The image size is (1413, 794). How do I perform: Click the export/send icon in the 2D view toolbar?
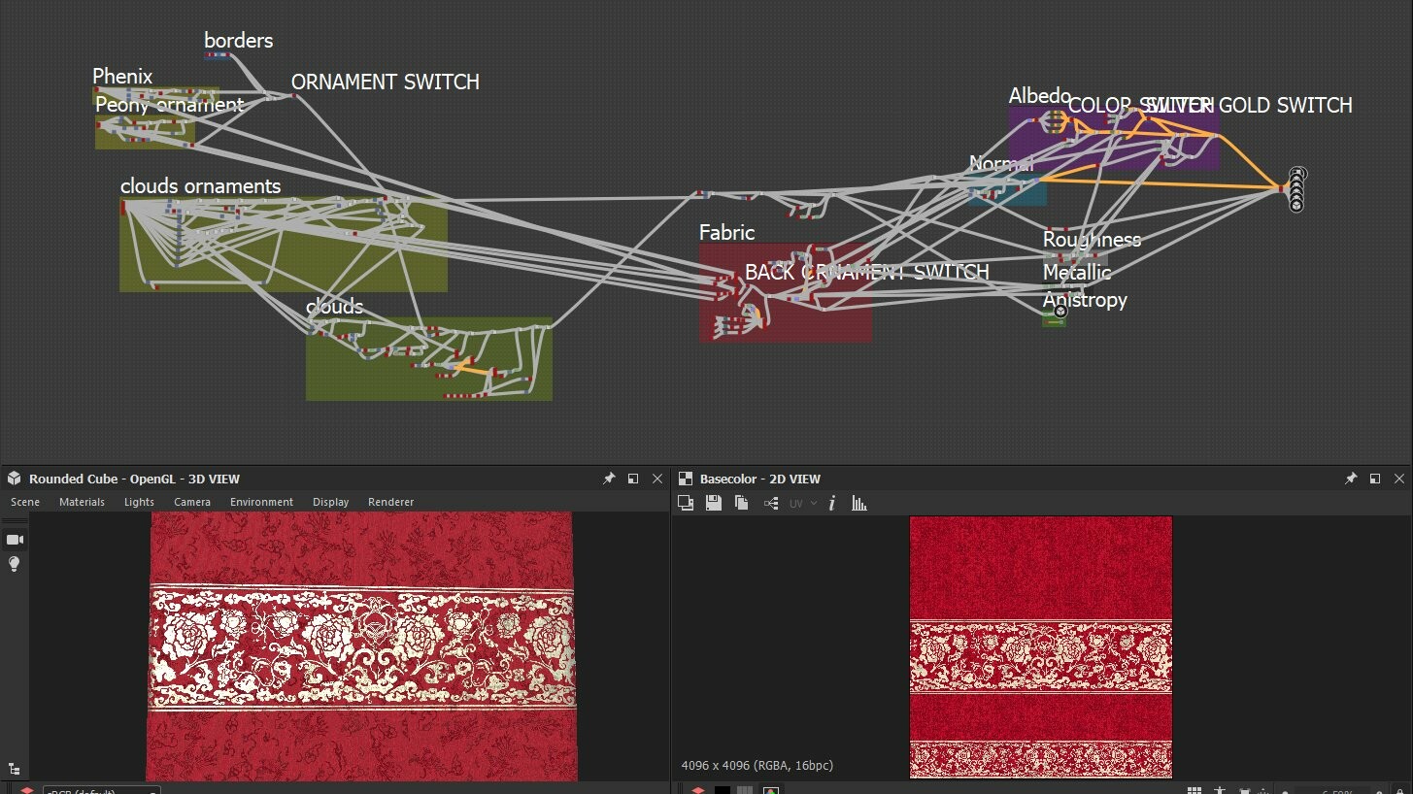tap(769, 503)
